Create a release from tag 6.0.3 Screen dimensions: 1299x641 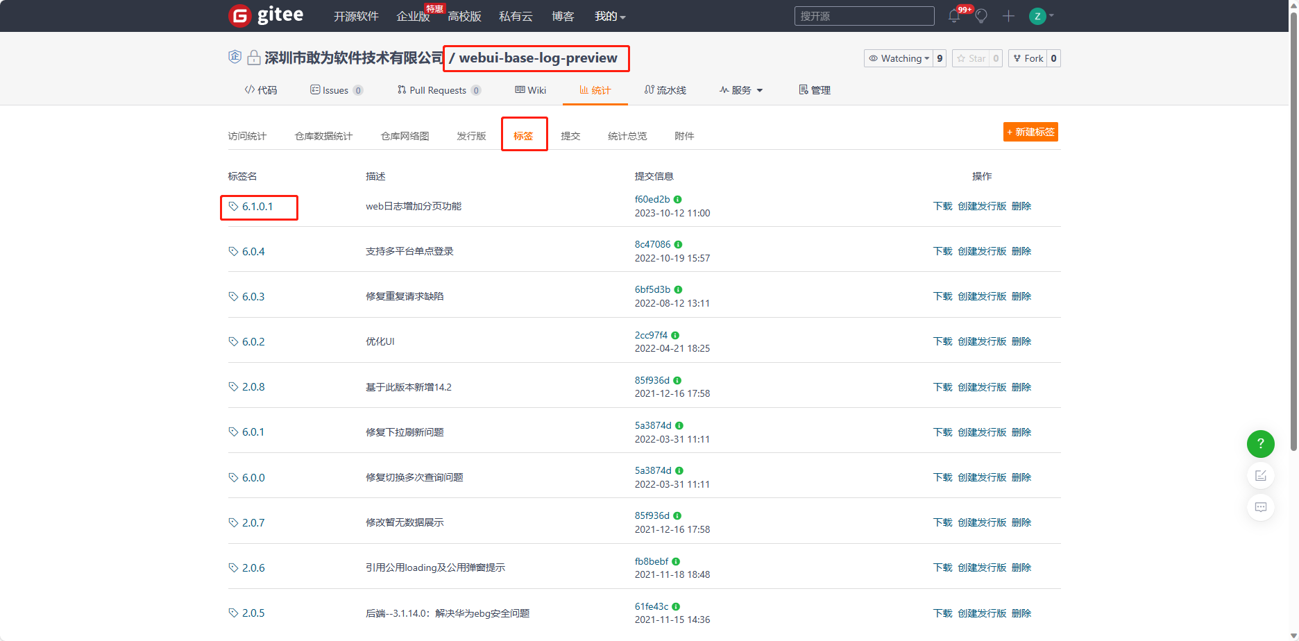click(982, 296)
